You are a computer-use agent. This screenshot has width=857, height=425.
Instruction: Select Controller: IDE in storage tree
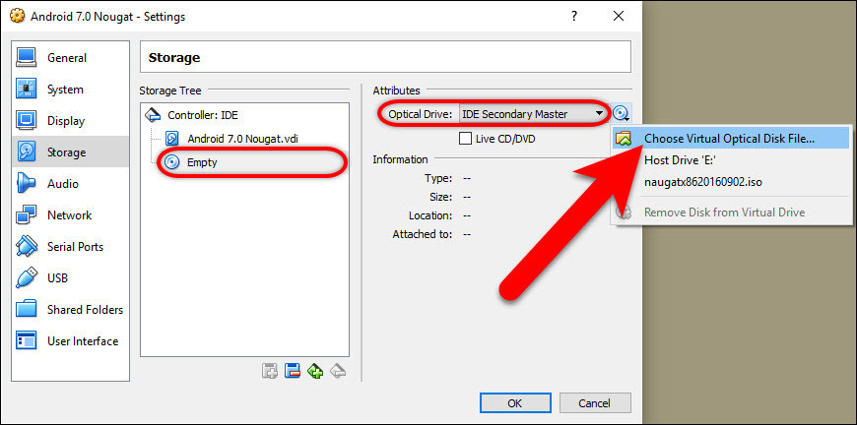202,115
